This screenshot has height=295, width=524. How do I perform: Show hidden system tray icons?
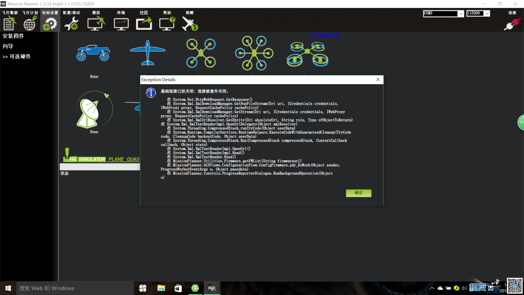tap(432, 288)
